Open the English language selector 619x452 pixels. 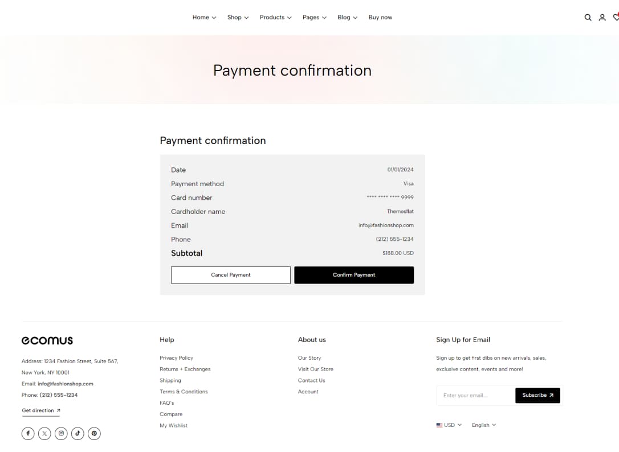click(483, 425)
